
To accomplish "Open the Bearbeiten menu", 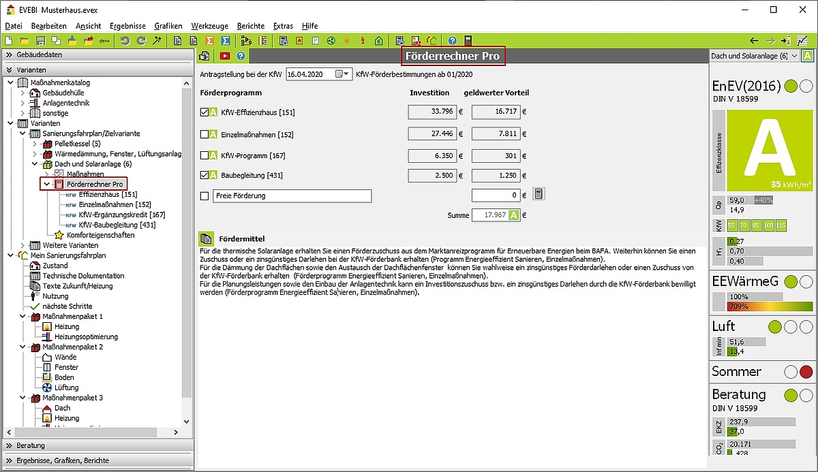I will (x=49, y=26).
